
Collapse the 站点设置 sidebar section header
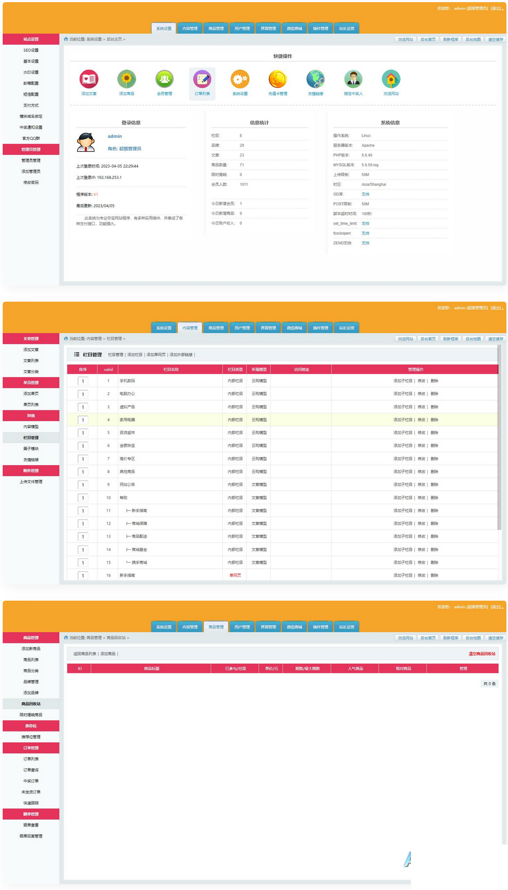(x=31, y=39)
